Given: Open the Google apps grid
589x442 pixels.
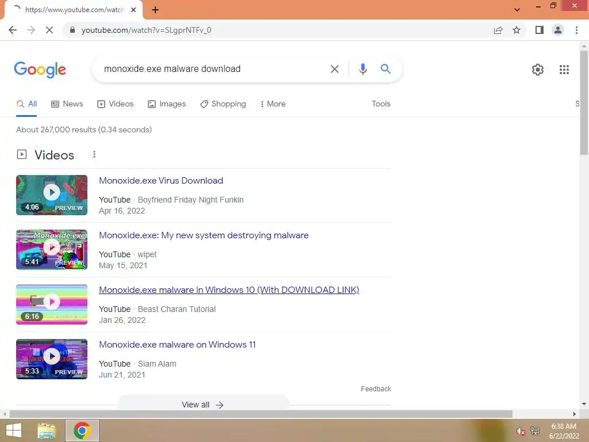Looking at the screenshot, I should coord(564,70).
